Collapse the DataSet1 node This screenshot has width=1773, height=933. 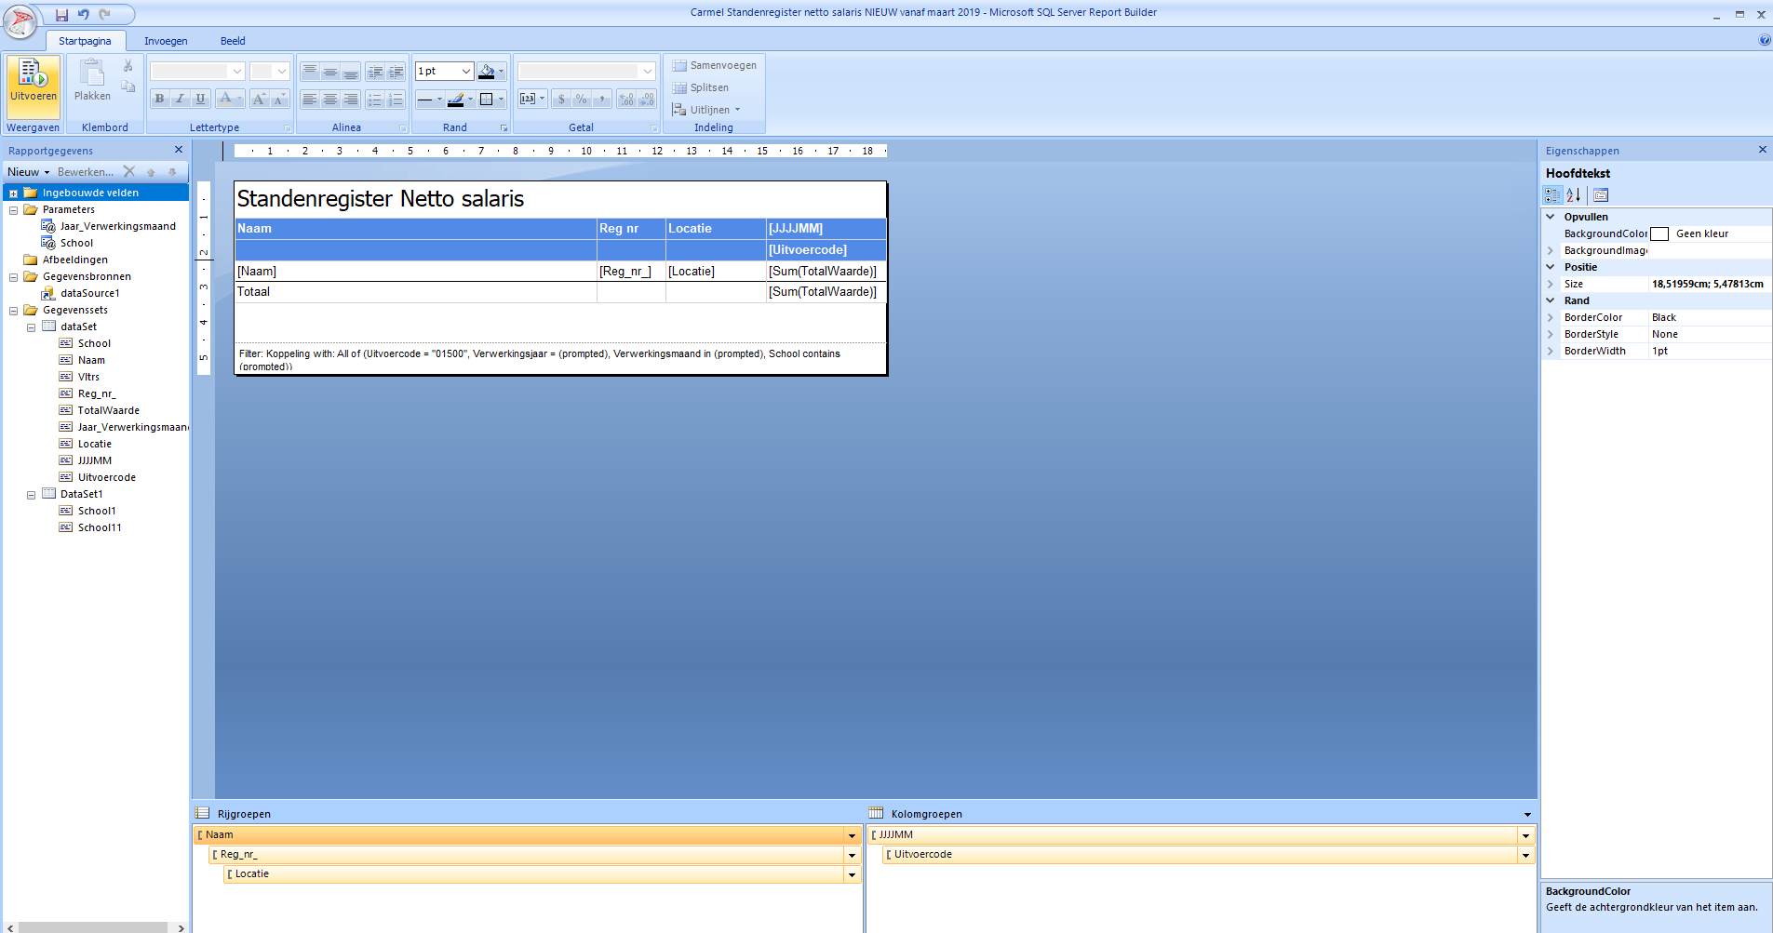tap(32, 495)
